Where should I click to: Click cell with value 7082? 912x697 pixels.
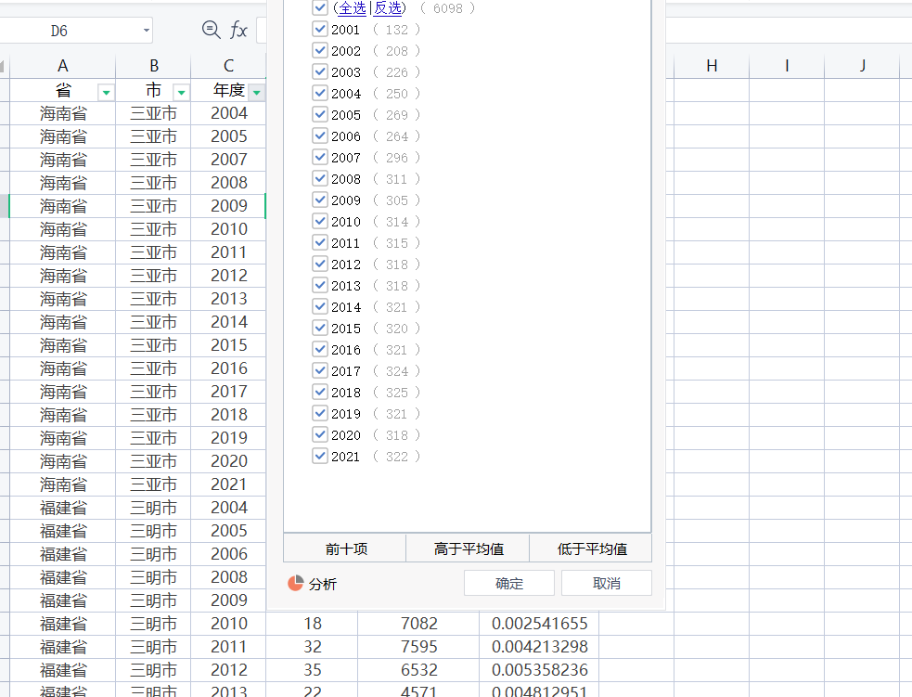coord(418,624)
